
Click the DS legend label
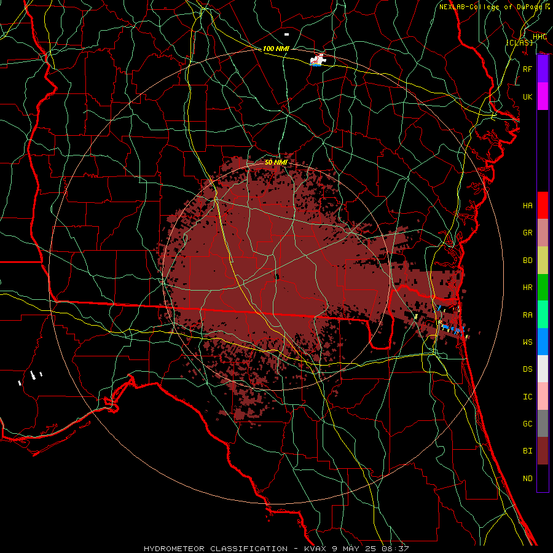pos(527,369)
